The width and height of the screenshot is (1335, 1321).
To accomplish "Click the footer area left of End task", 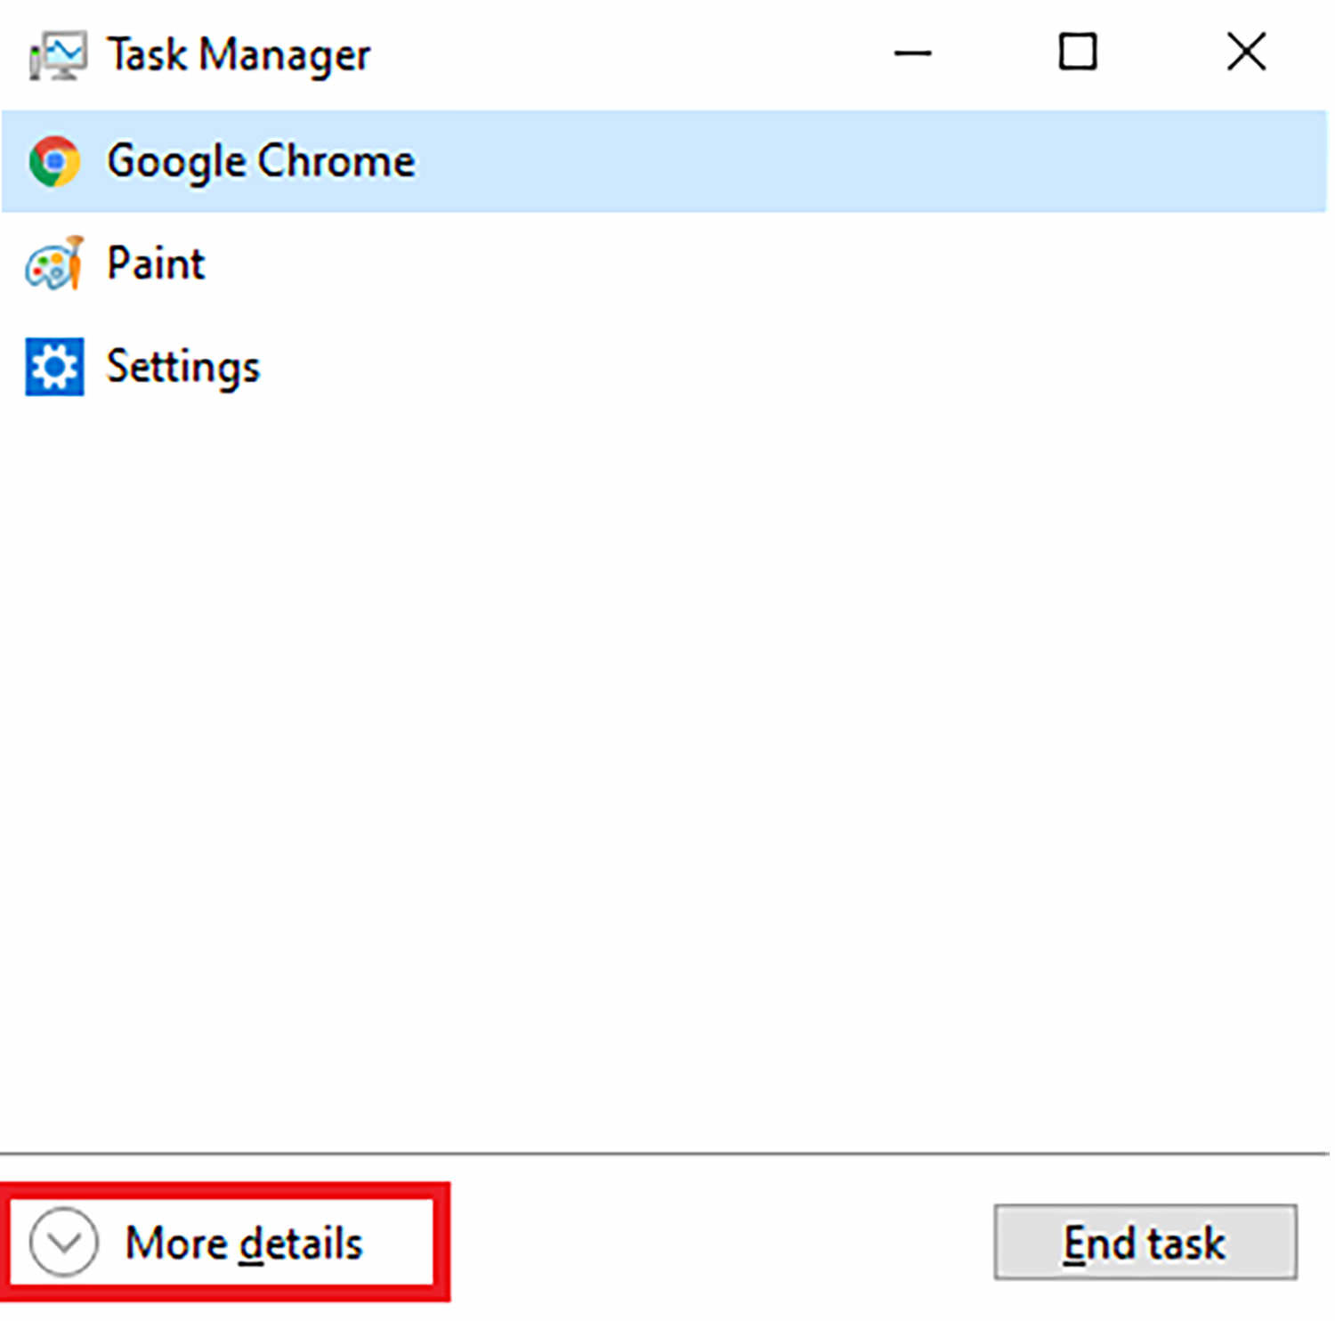I will tap(721, 1243).
